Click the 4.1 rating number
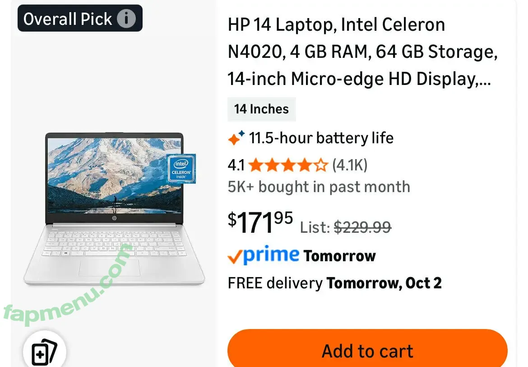The height and width of the screenshot is (367, 528). point(236,165)
